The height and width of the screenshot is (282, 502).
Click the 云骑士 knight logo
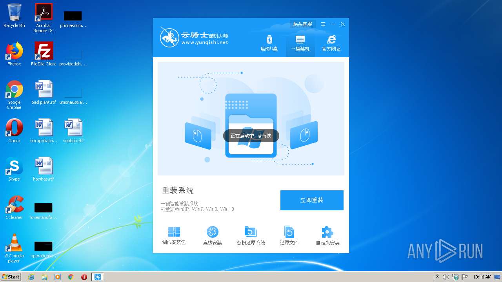169,37
